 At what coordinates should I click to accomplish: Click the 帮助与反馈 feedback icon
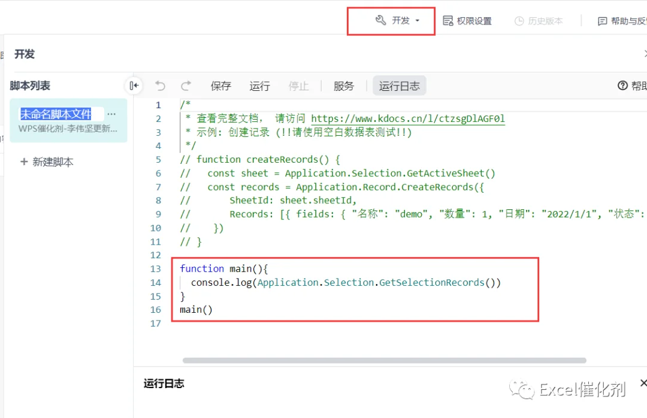[603, 21]
